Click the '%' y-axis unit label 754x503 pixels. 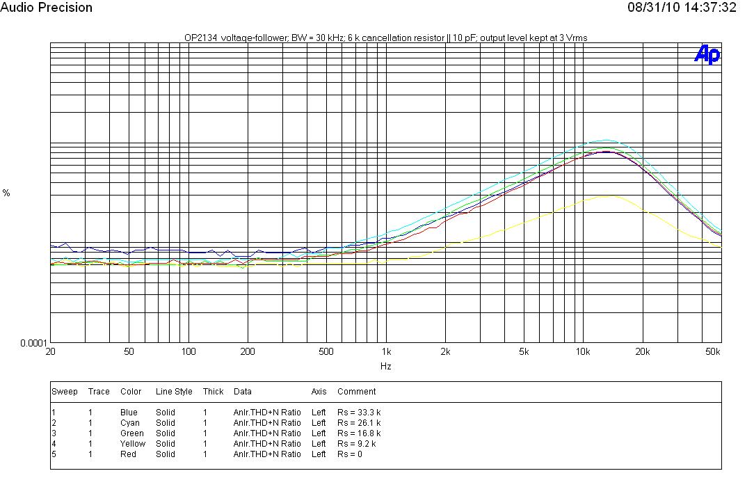(6, 193)
